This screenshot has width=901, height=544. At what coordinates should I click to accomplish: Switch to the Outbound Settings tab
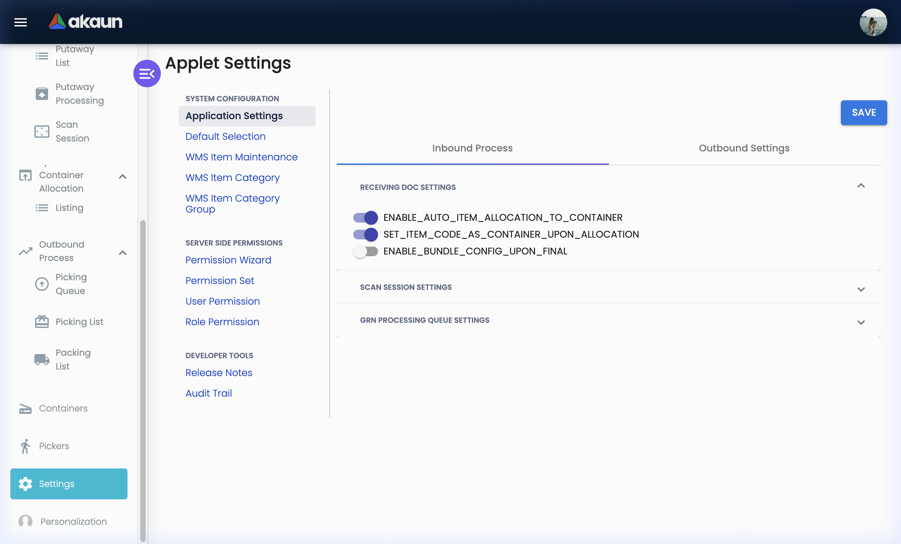744,148
